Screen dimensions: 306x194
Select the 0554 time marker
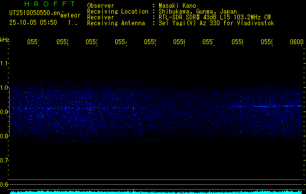coord(121,42)
